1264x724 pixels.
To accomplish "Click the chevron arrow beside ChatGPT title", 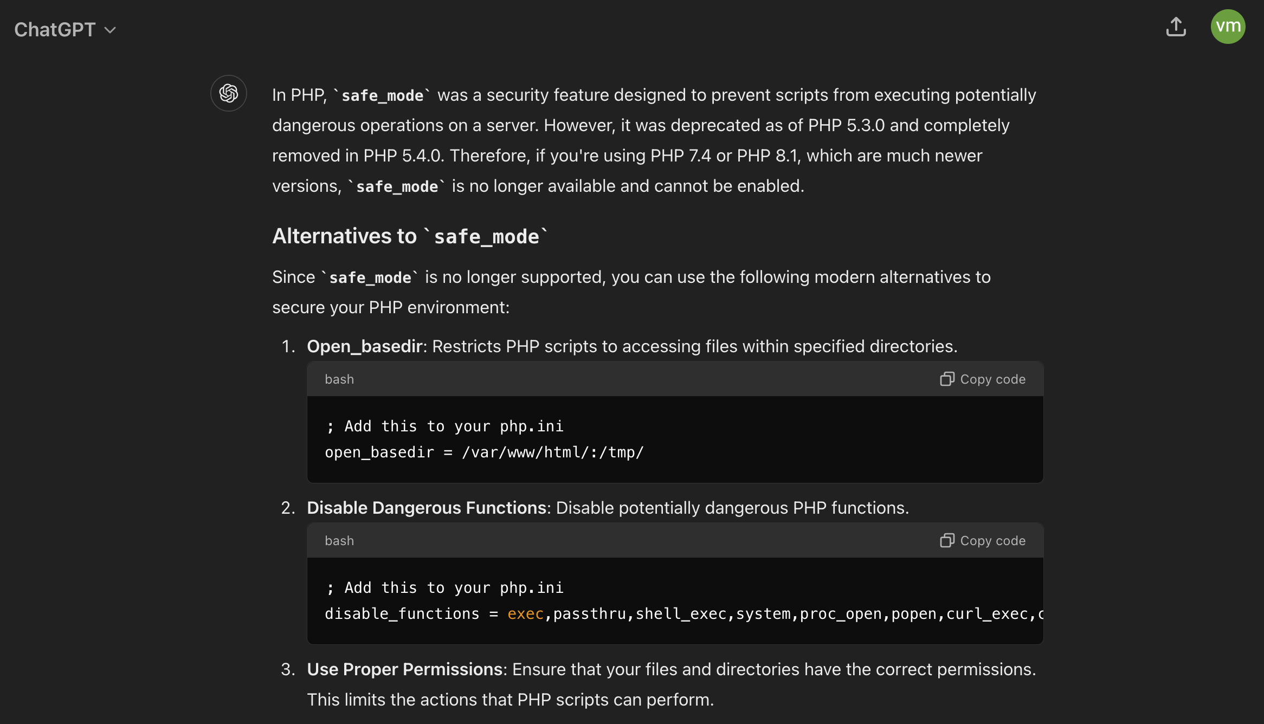I will click(x=110, y=30).
